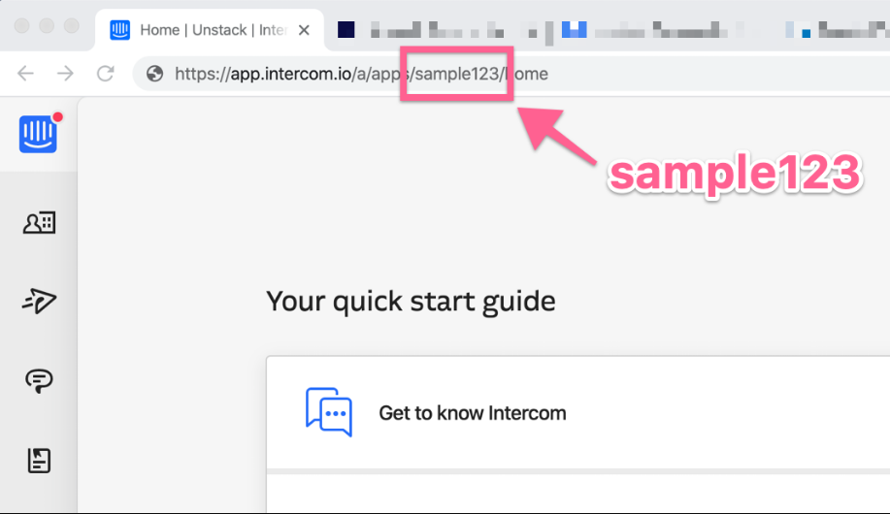The image size is (890, 514).
Task: Open the Outbound paper plane icon
Action: (39, 301)
